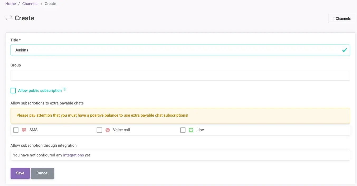Click the green validation checkmark in Title field
This screenshot has height=186, width=357.
pyautogui.click(x=345, y=50)
